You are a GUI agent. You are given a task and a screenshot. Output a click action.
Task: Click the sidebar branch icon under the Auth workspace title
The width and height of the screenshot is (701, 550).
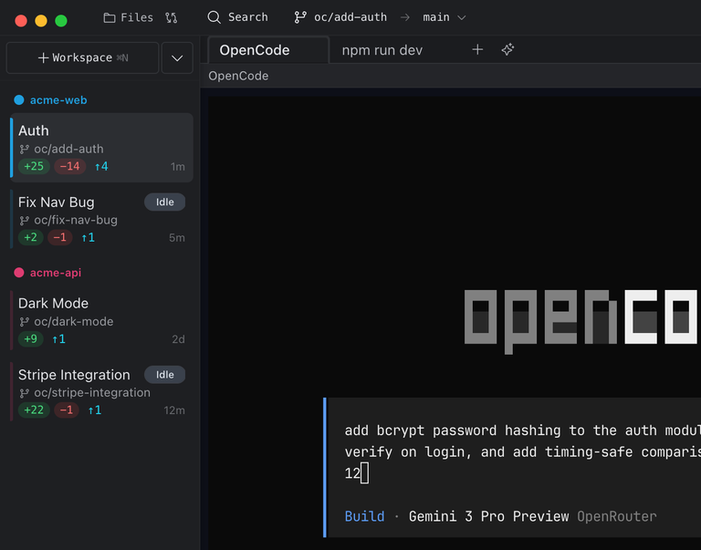pyautogui.click(x=24, y=149)
